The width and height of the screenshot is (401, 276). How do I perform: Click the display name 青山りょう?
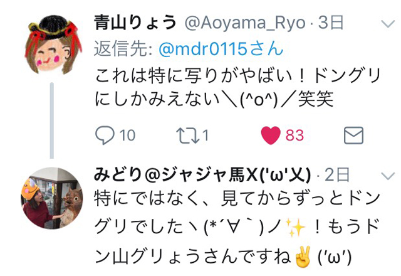135,23
